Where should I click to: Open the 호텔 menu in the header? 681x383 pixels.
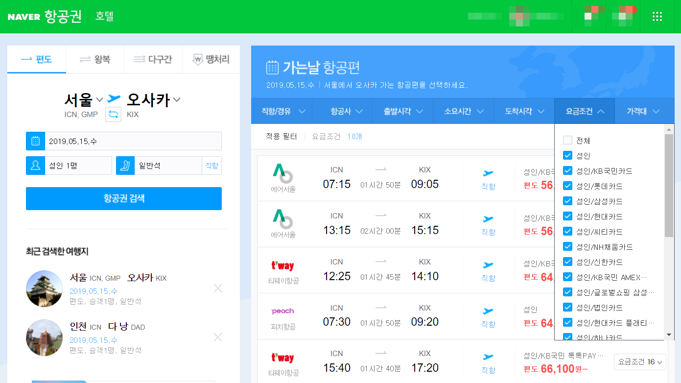104,16
